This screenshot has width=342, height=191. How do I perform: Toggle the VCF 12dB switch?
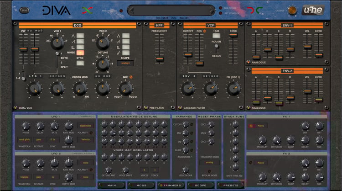tap(216, 36)
